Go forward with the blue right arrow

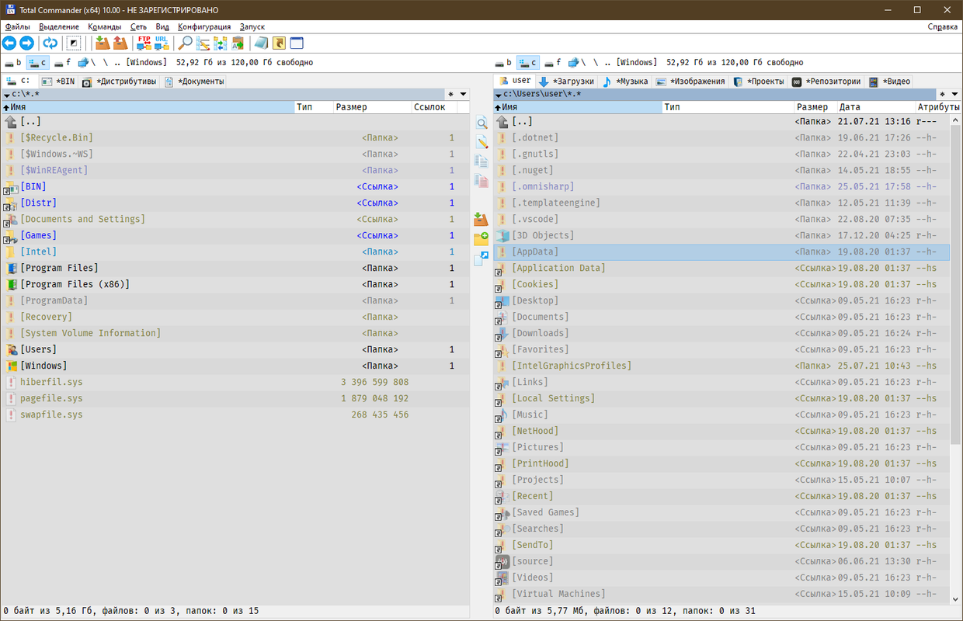tap(26, 43)
